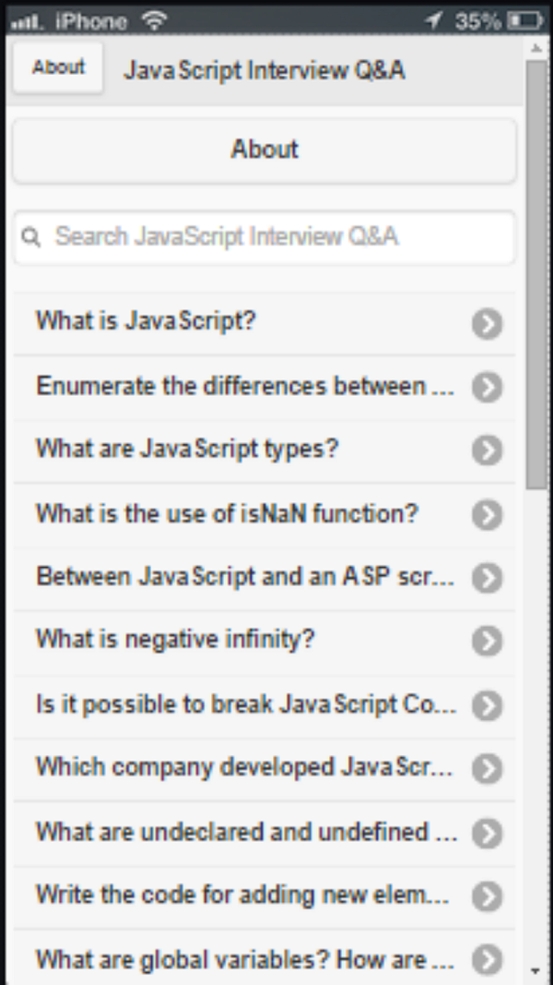Click small About button in header
The width and height of the screenshot is (553, 985).
[58, 67]
